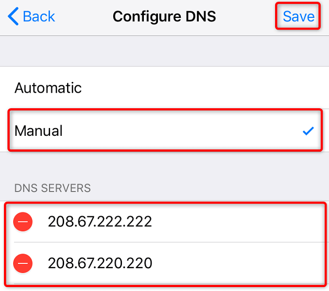This screenshot has width=329, height=291.
Task: Choose the Manual DNS option
Action: [x=39, y=130]
